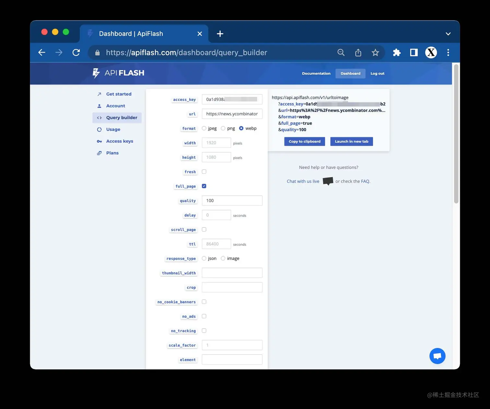Select the jpeg format option

tap(204, 128)
